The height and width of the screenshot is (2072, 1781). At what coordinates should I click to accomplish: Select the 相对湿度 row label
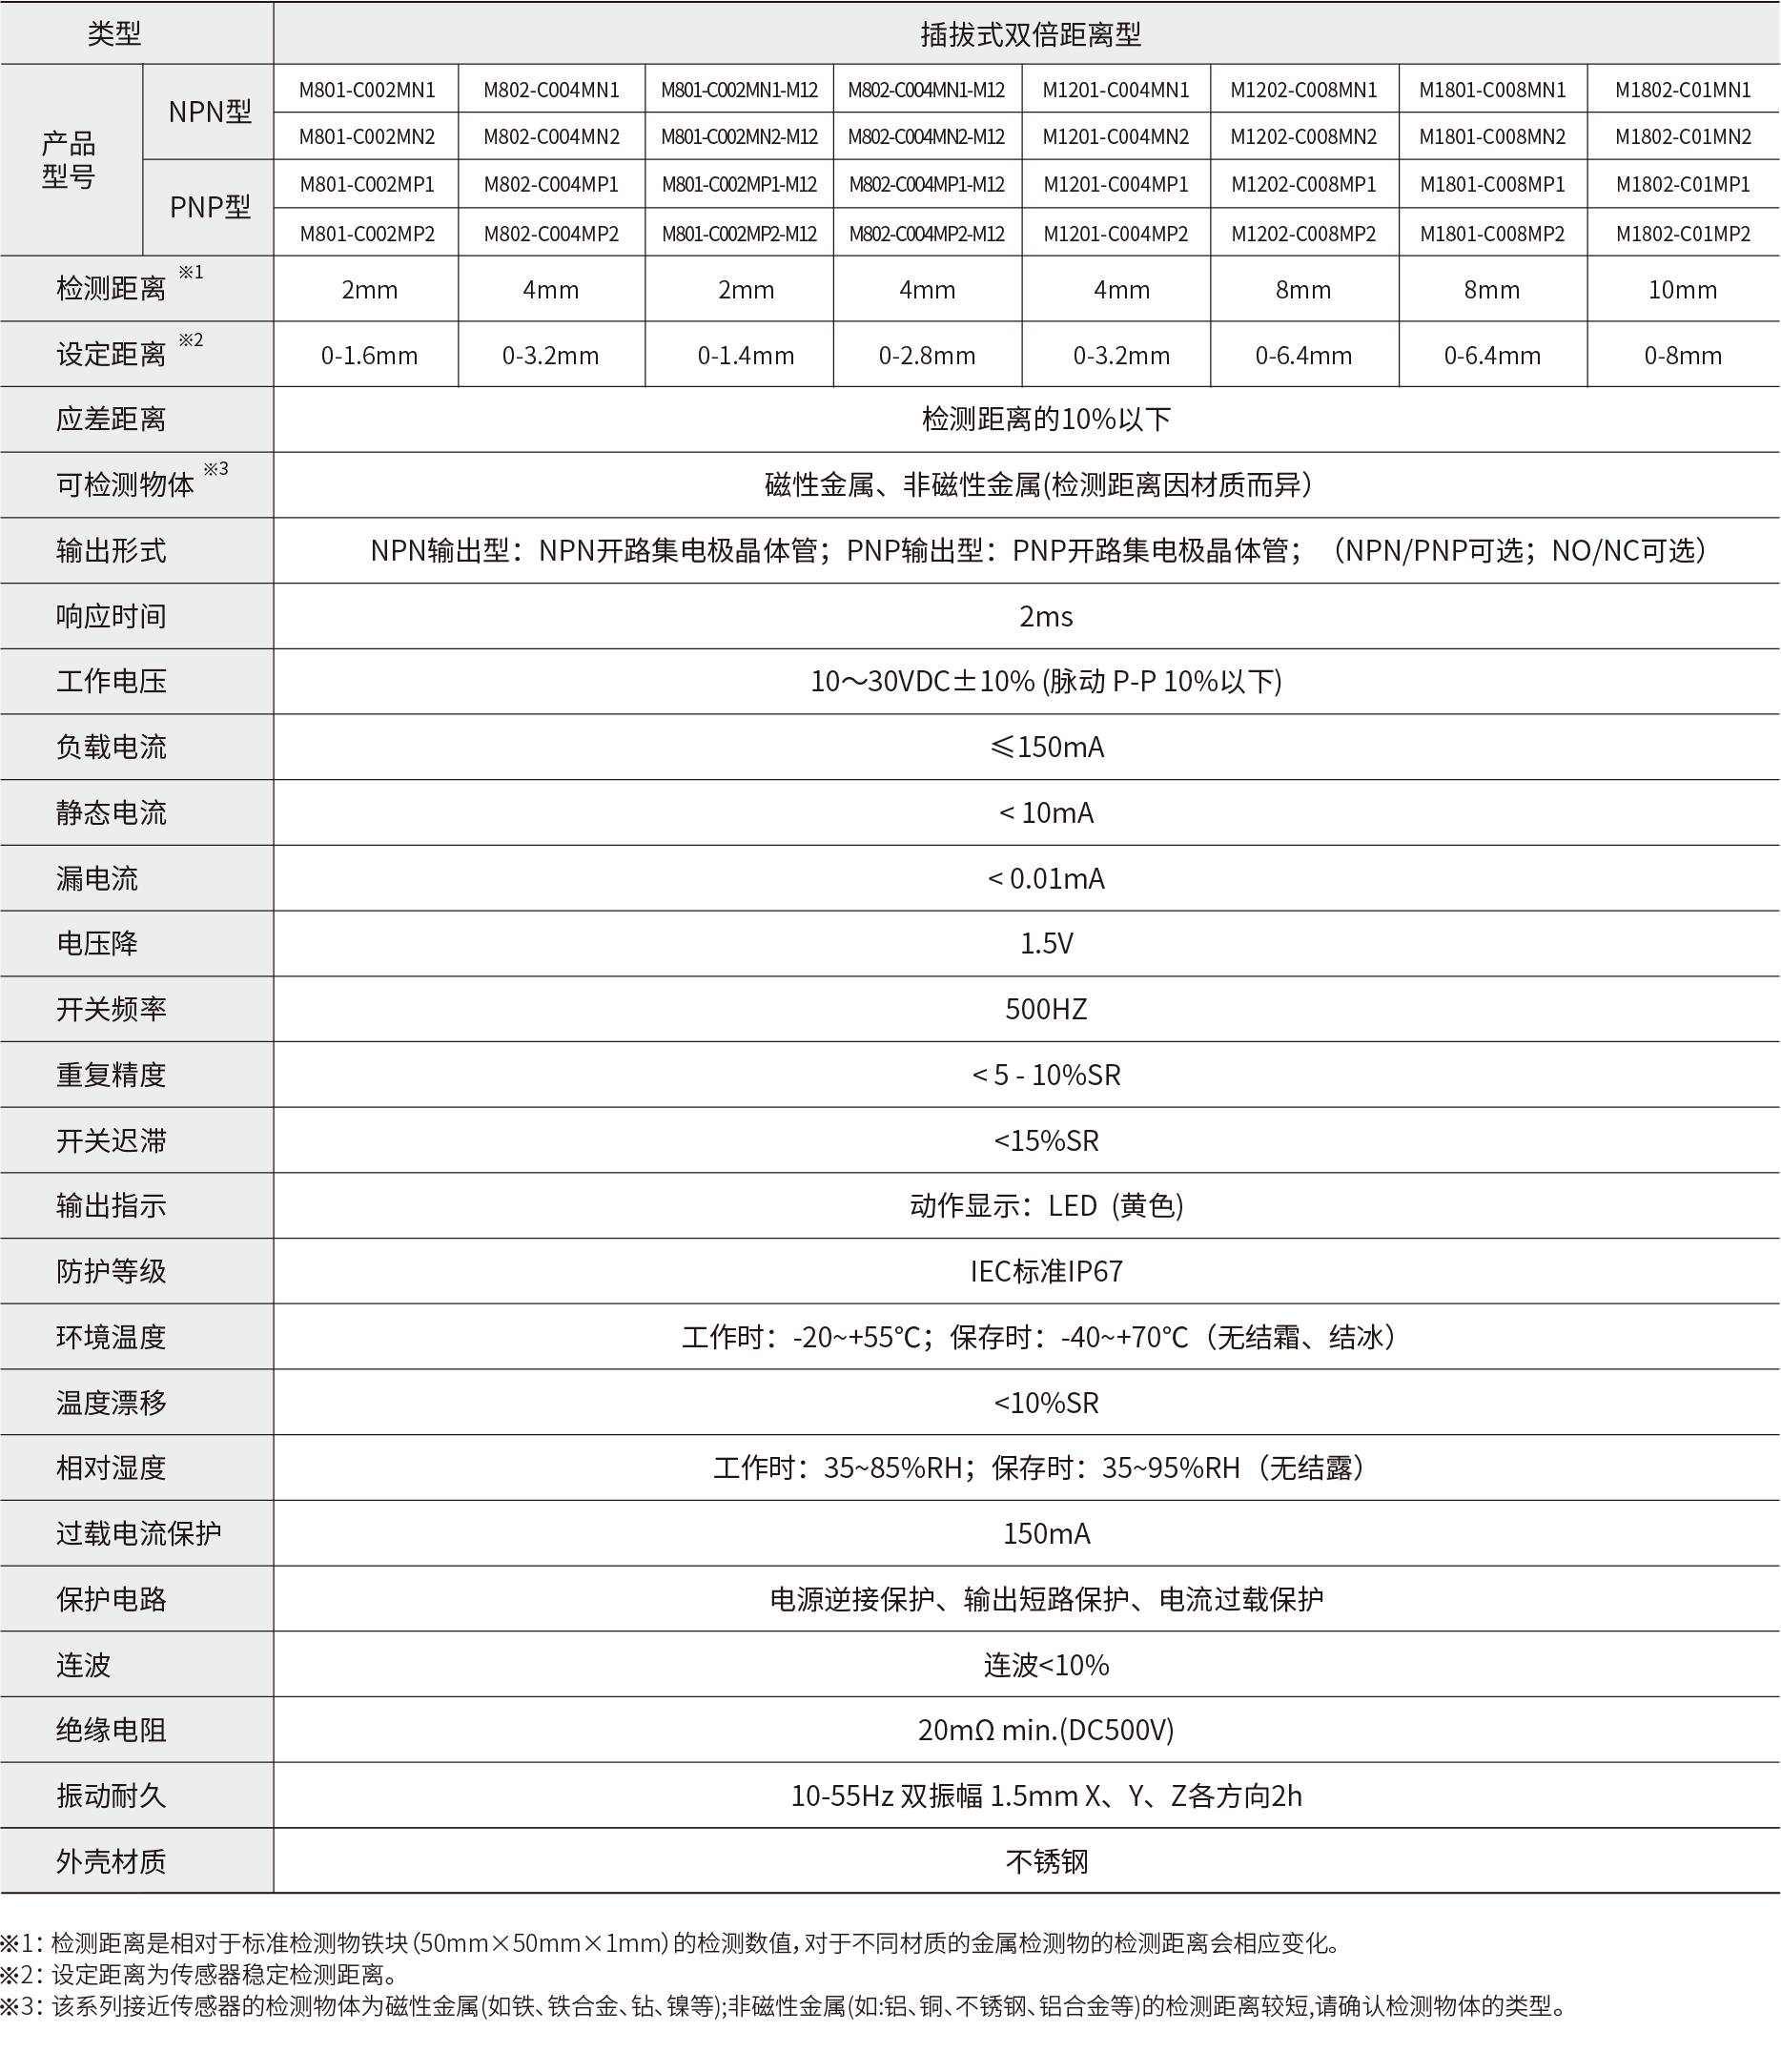coord(111,1468)
